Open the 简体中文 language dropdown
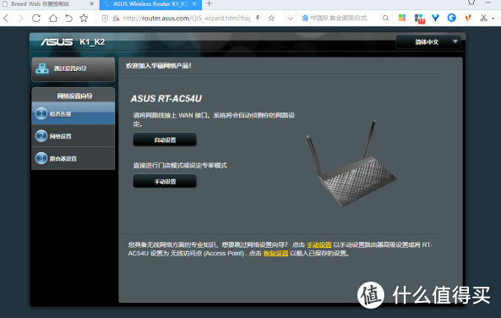This screenshot has height=318, width=501. click(428, 42)
